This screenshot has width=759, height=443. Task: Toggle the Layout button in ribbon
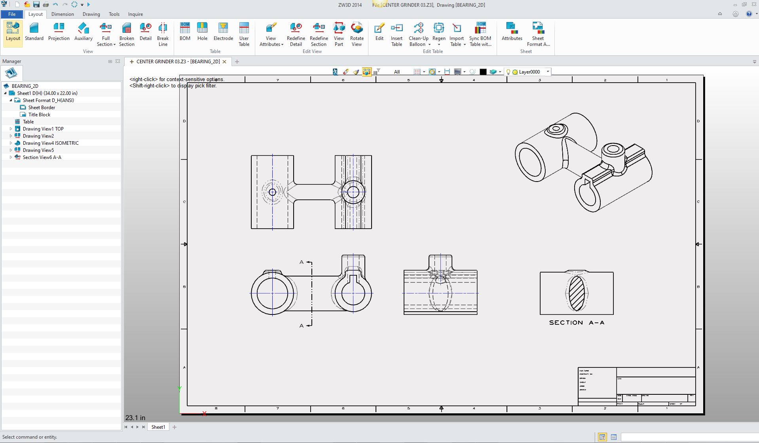pyautogui.click(x=13, y=34)
